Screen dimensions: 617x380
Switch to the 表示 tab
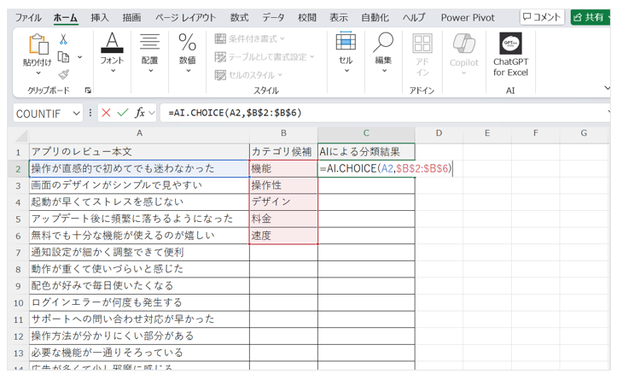pyautogui.click(x=339, y=18)
